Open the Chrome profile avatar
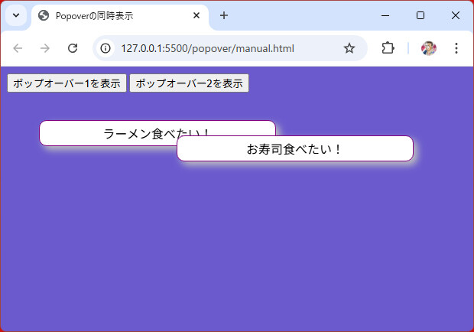Image resolution: width=474 pixels, height=332 pixels. click(429, 48)
